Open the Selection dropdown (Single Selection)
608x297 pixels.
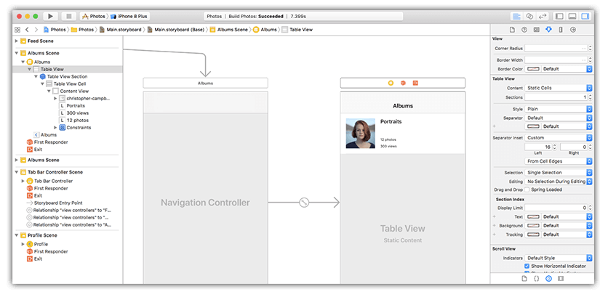[557, 172]
